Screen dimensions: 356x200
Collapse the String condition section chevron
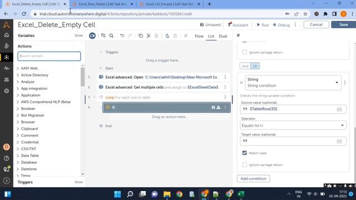point(241,83)
